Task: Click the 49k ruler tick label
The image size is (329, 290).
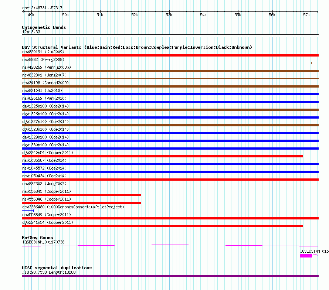Action: coord(31,15)
